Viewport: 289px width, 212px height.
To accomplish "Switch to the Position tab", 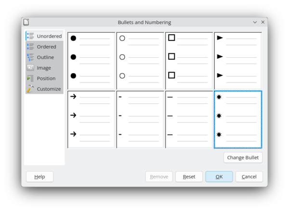I will [44, 78].
